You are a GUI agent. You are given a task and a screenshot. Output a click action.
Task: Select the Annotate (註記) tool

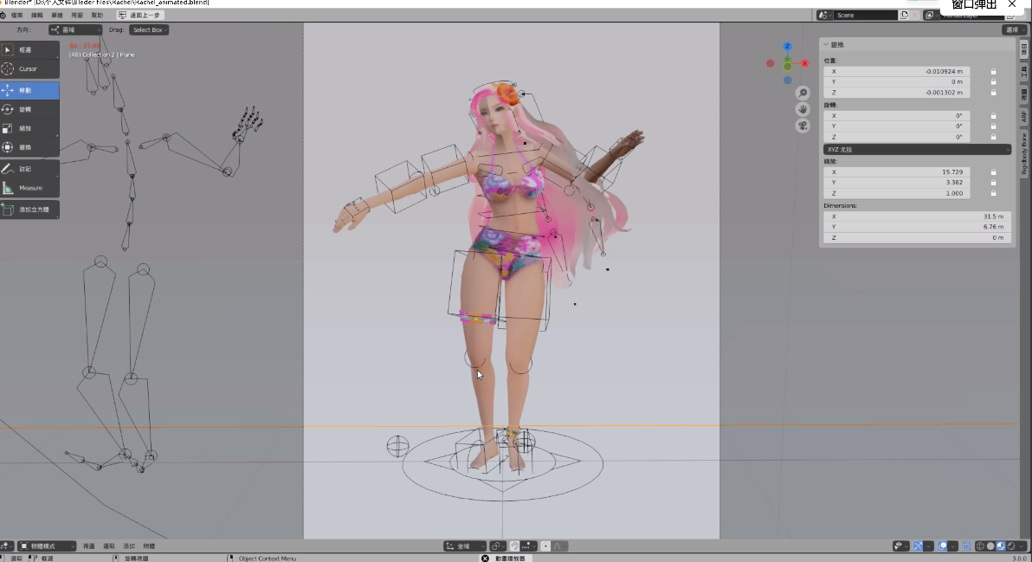click(29, 169)
